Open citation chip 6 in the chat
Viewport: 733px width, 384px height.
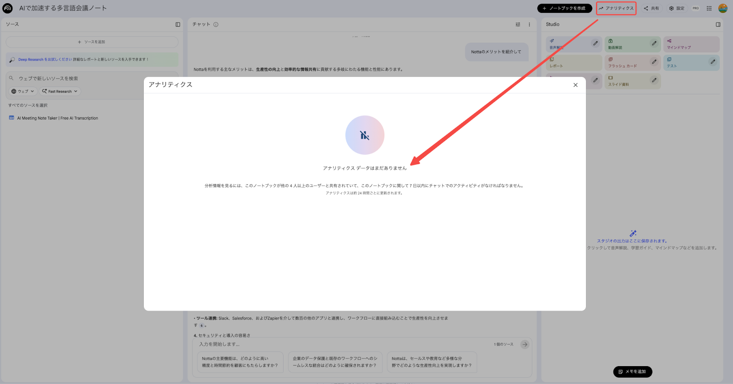point(202,325)
